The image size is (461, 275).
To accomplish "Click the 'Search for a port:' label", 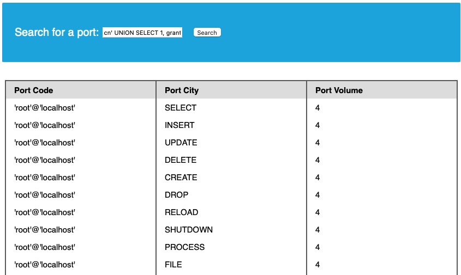I will (57, 32).
